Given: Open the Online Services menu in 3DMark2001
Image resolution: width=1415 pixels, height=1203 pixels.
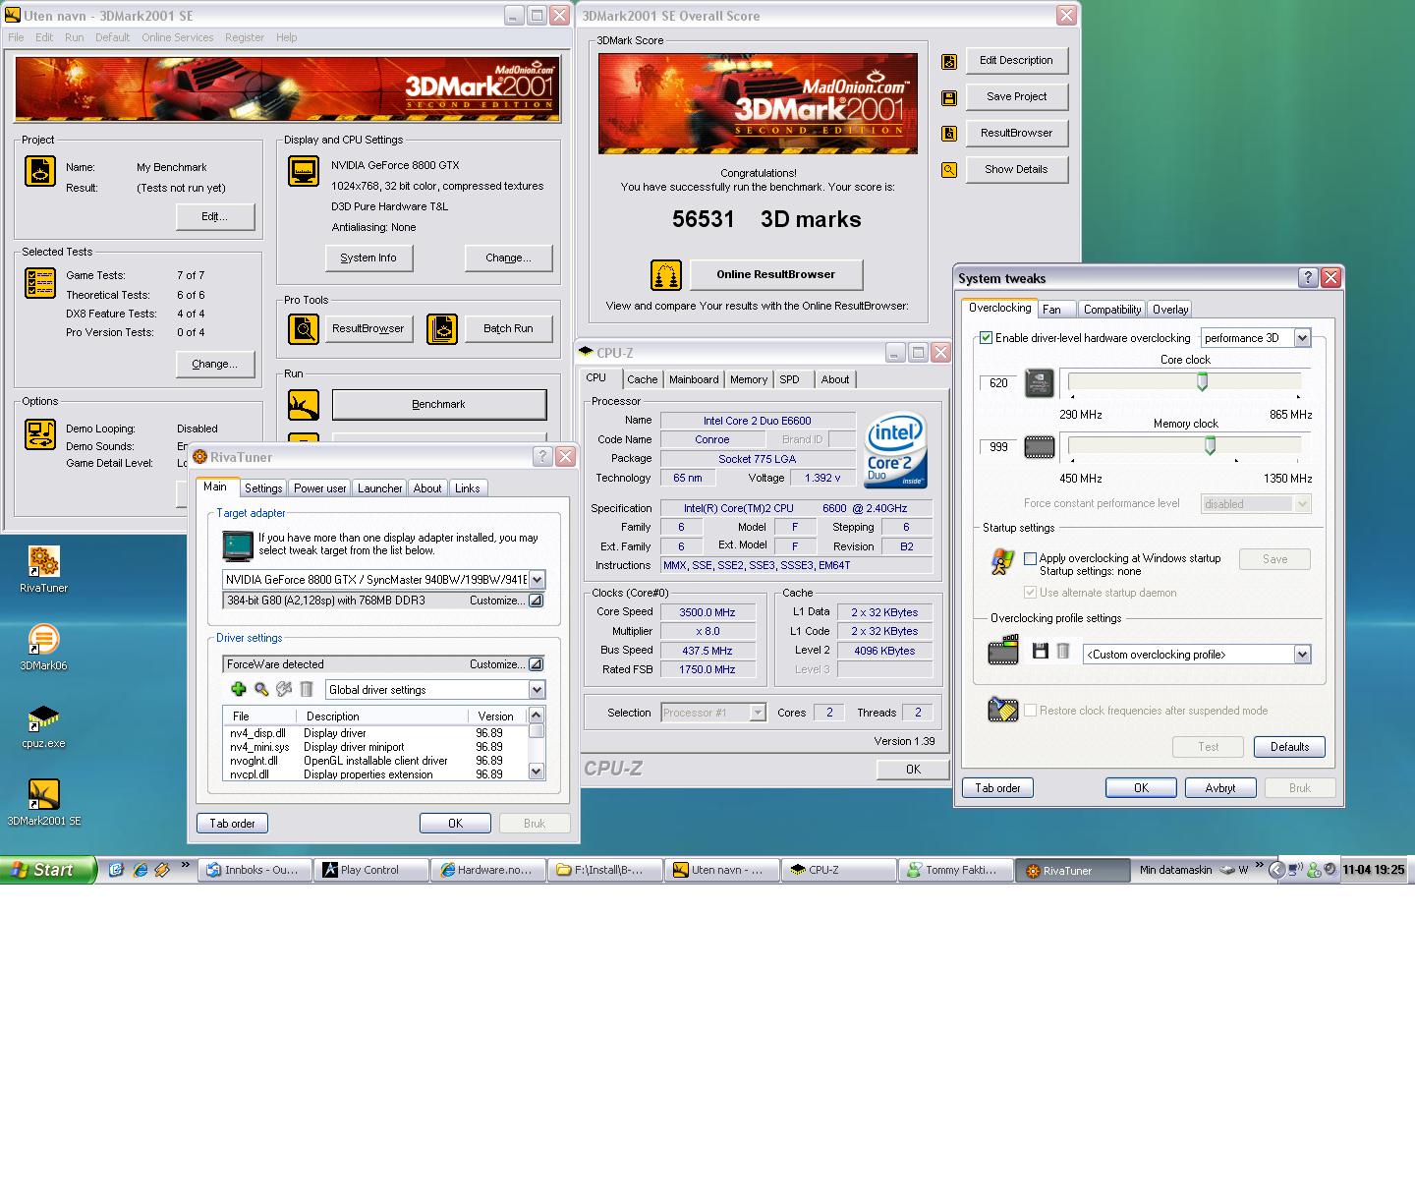Looking at the screenshot, I should [177, 37].
